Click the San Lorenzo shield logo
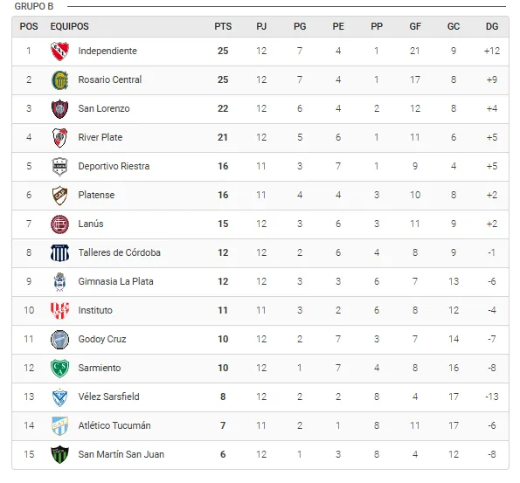 tap(59, 108)
